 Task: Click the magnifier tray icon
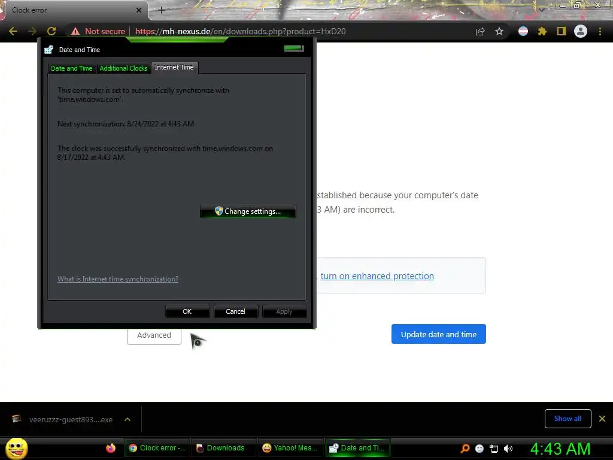pos(465,449)
